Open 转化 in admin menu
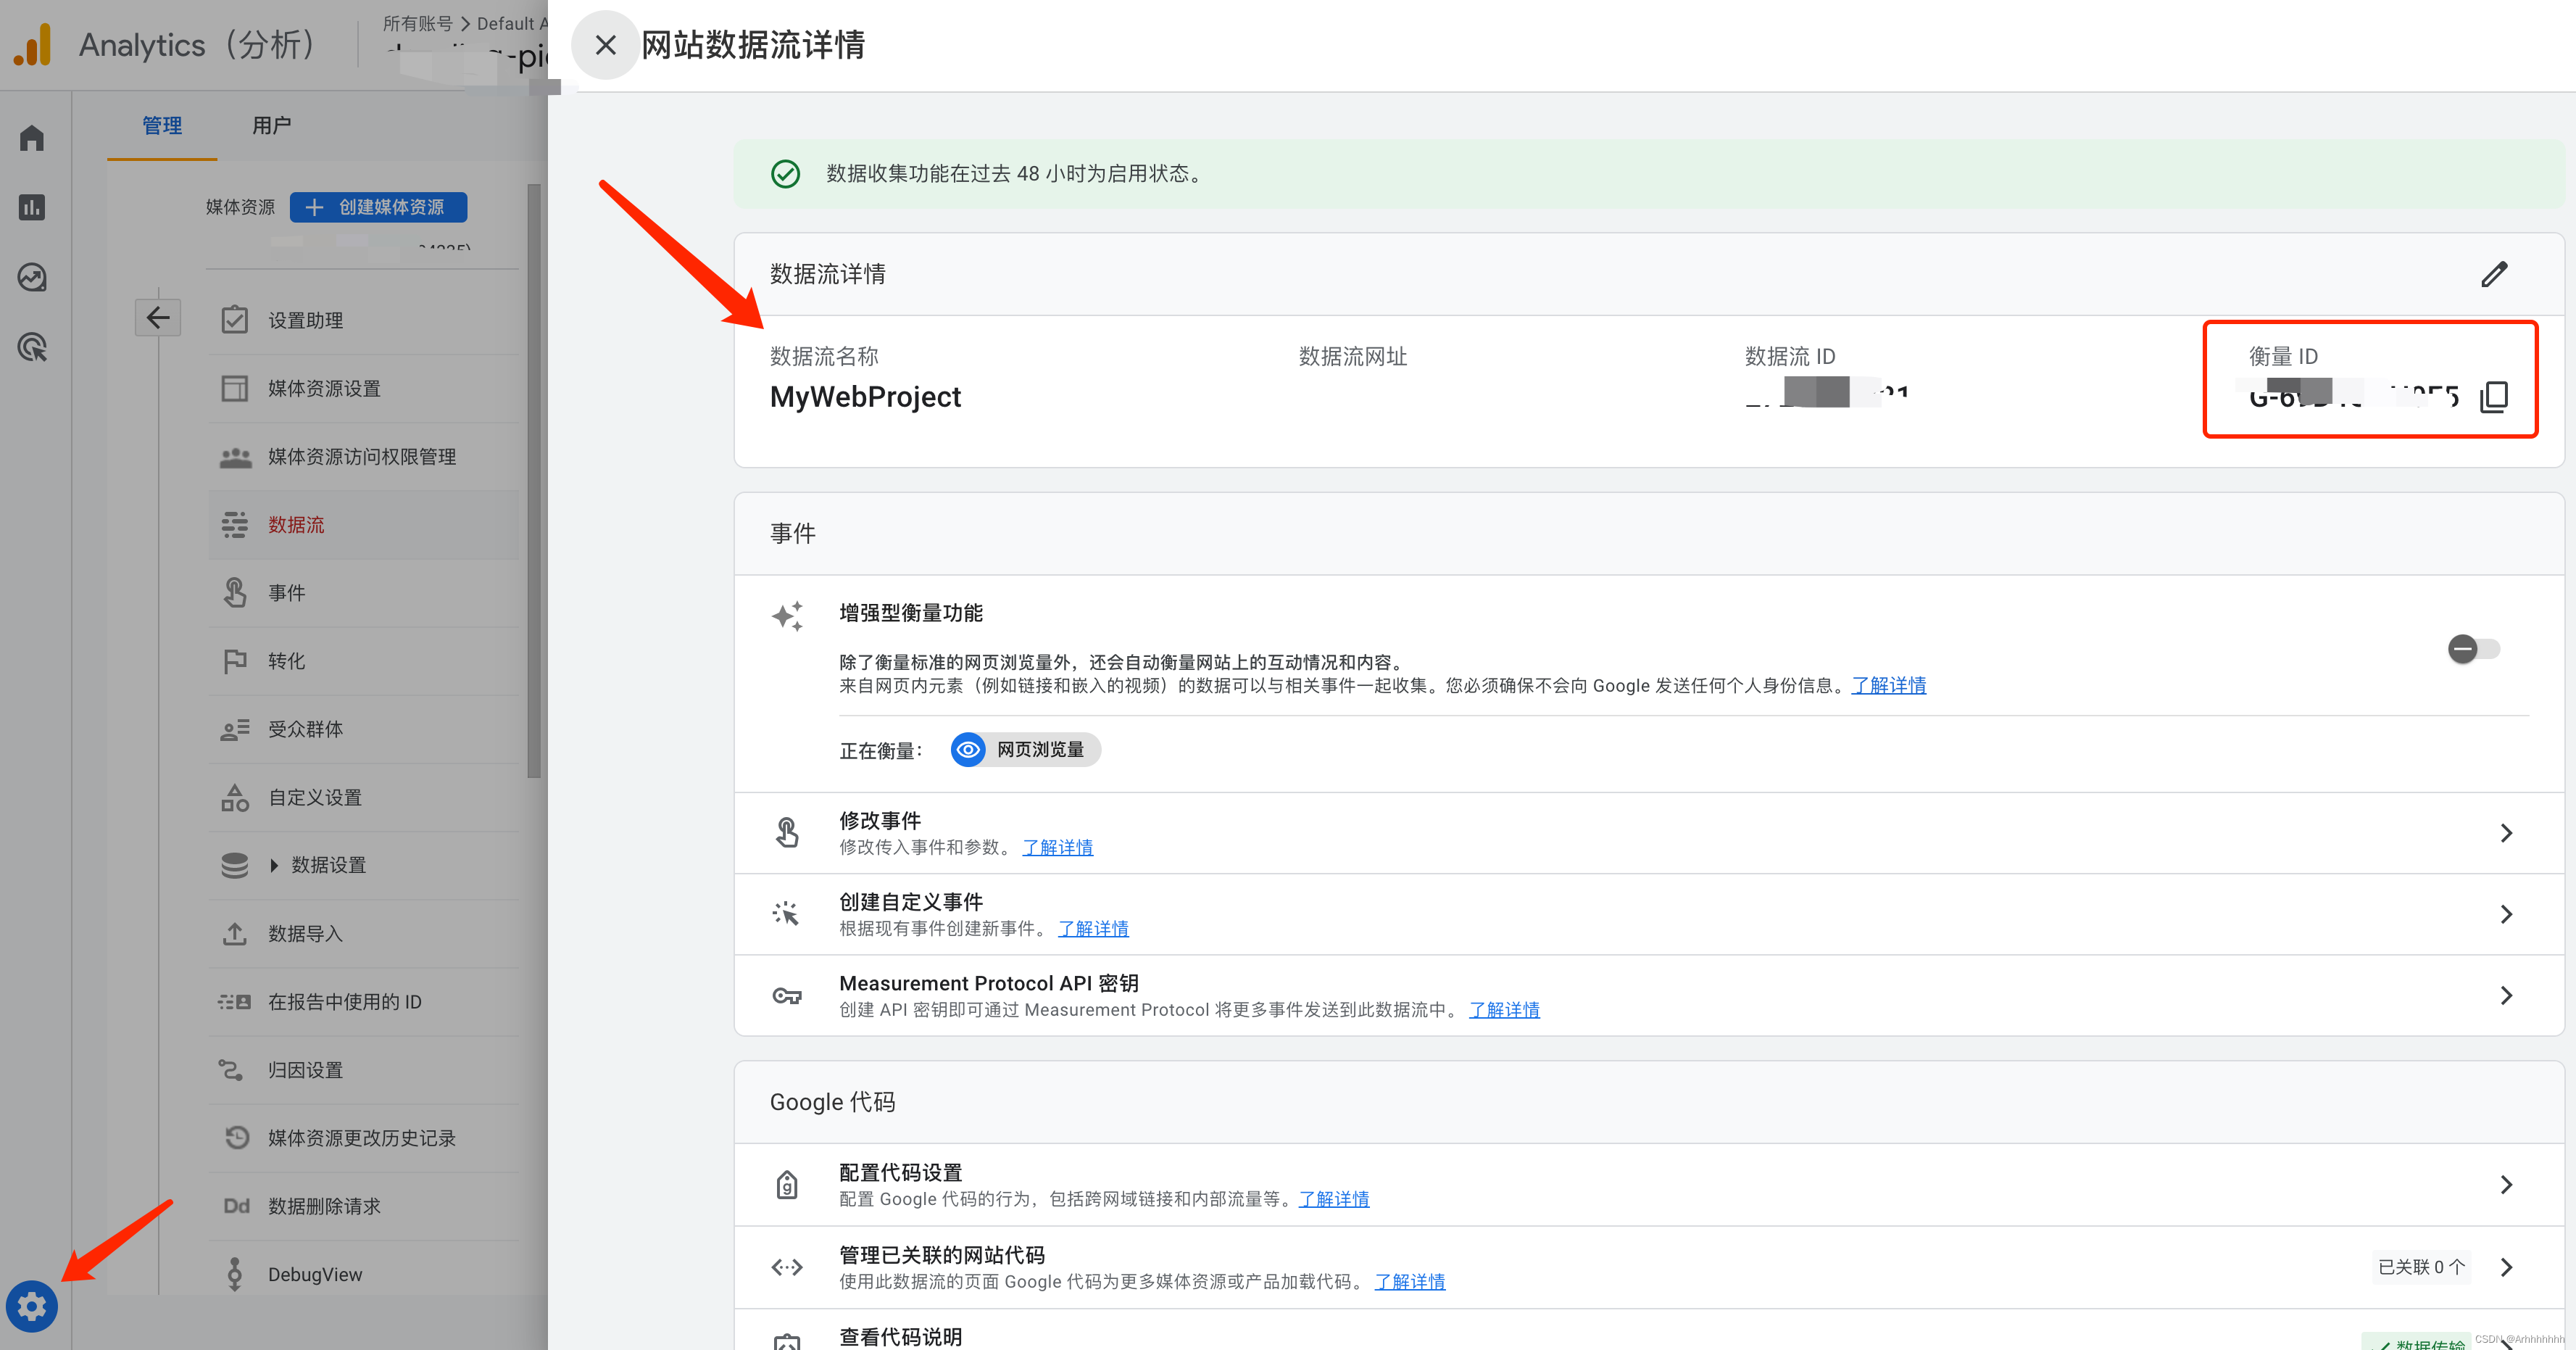2576x1350 pixels. [x=364, y=660]
